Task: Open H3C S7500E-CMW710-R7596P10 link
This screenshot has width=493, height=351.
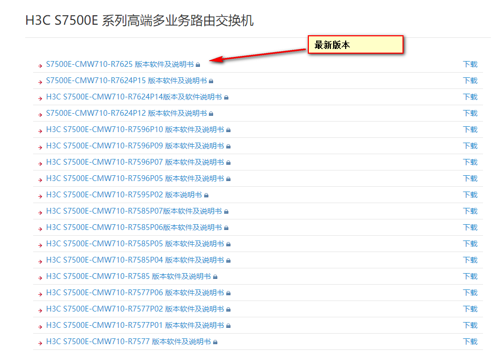Action: (135, 129)
